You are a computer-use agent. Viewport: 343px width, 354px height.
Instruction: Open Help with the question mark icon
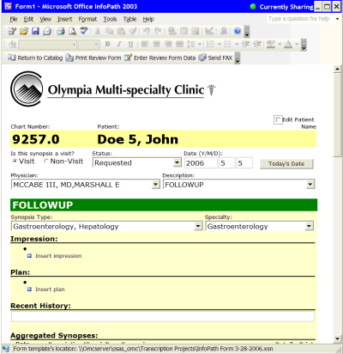click(x=237, y=31)
